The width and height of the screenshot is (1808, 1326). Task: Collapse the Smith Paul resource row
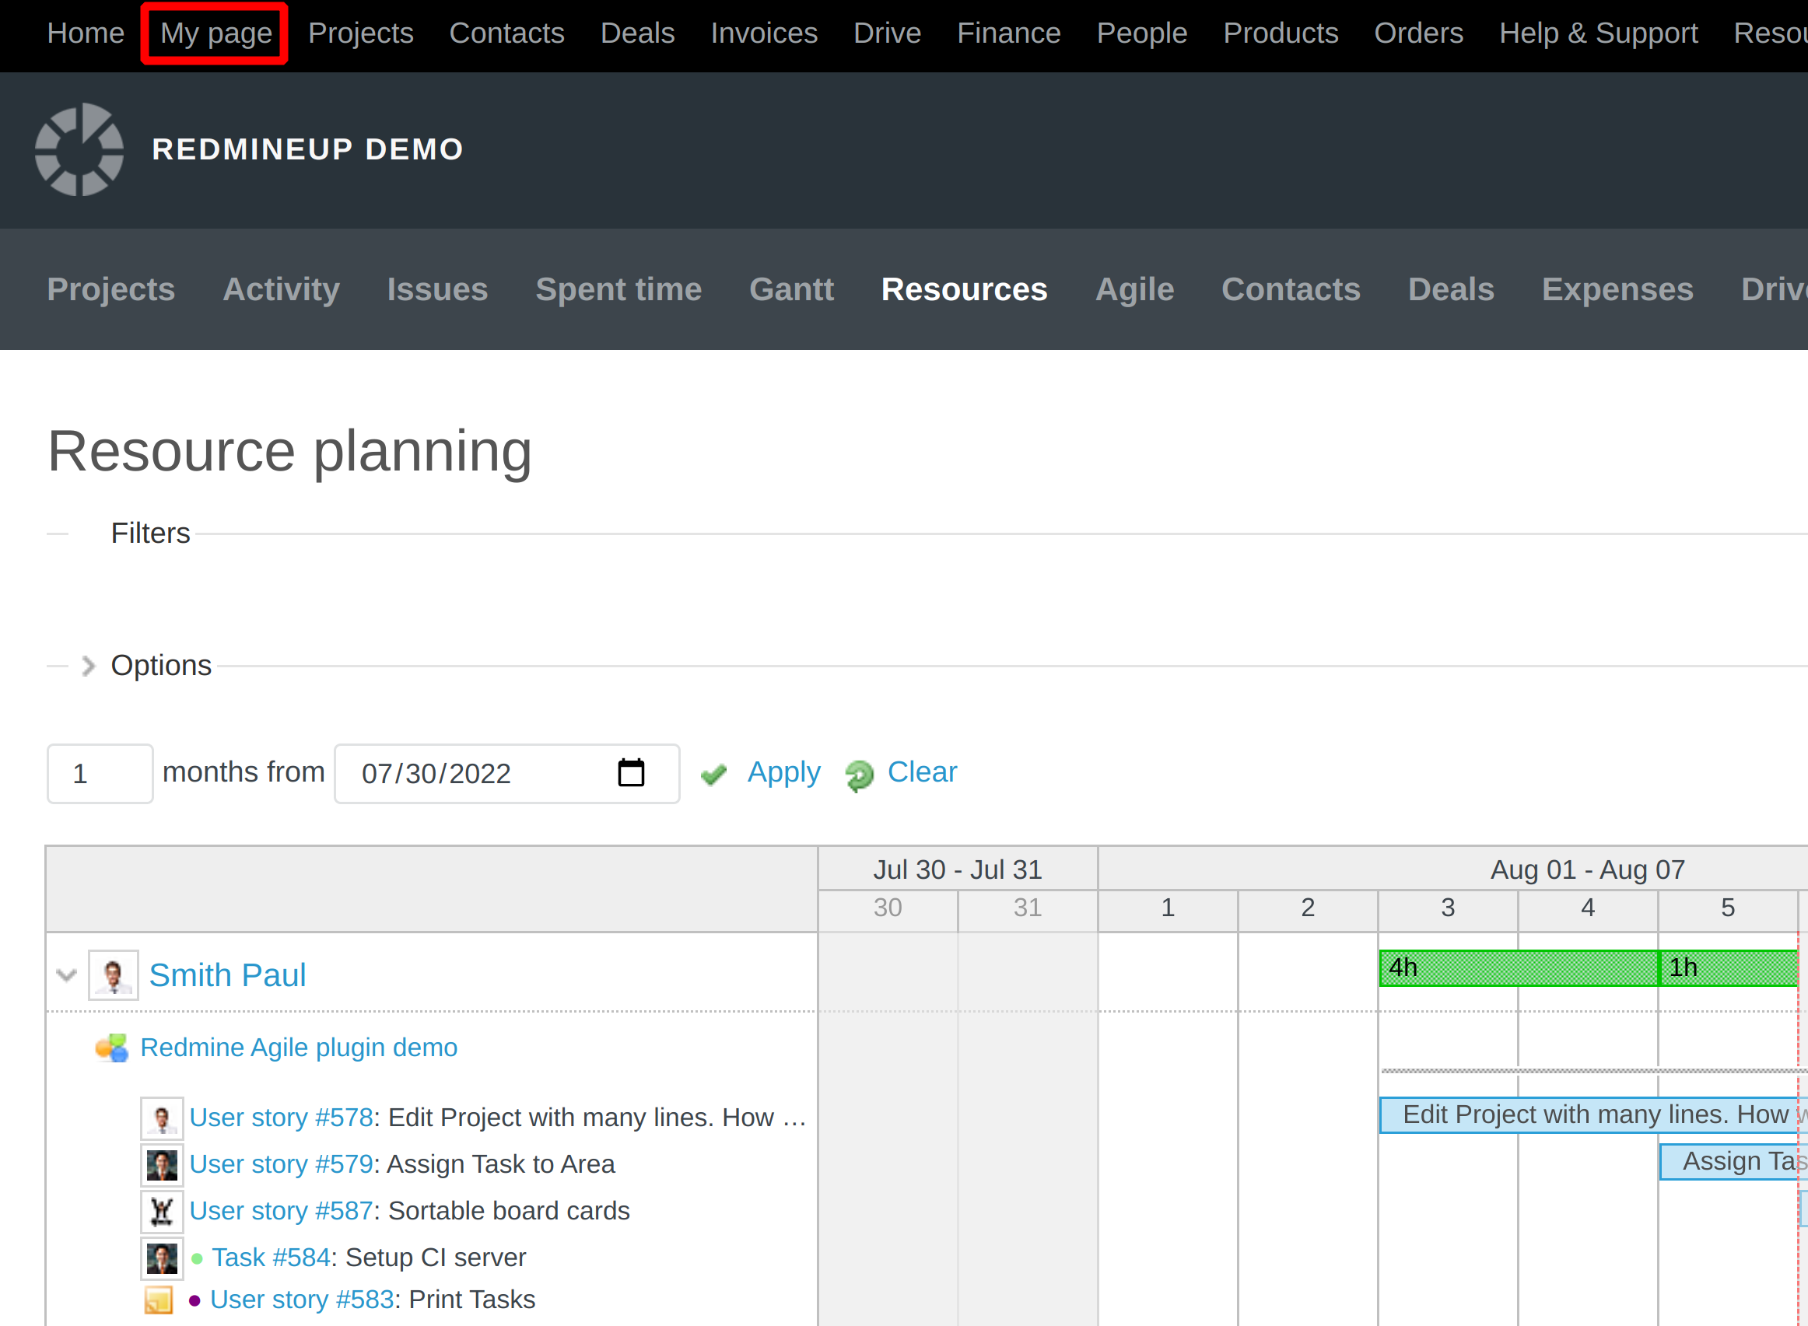(65, 974)
